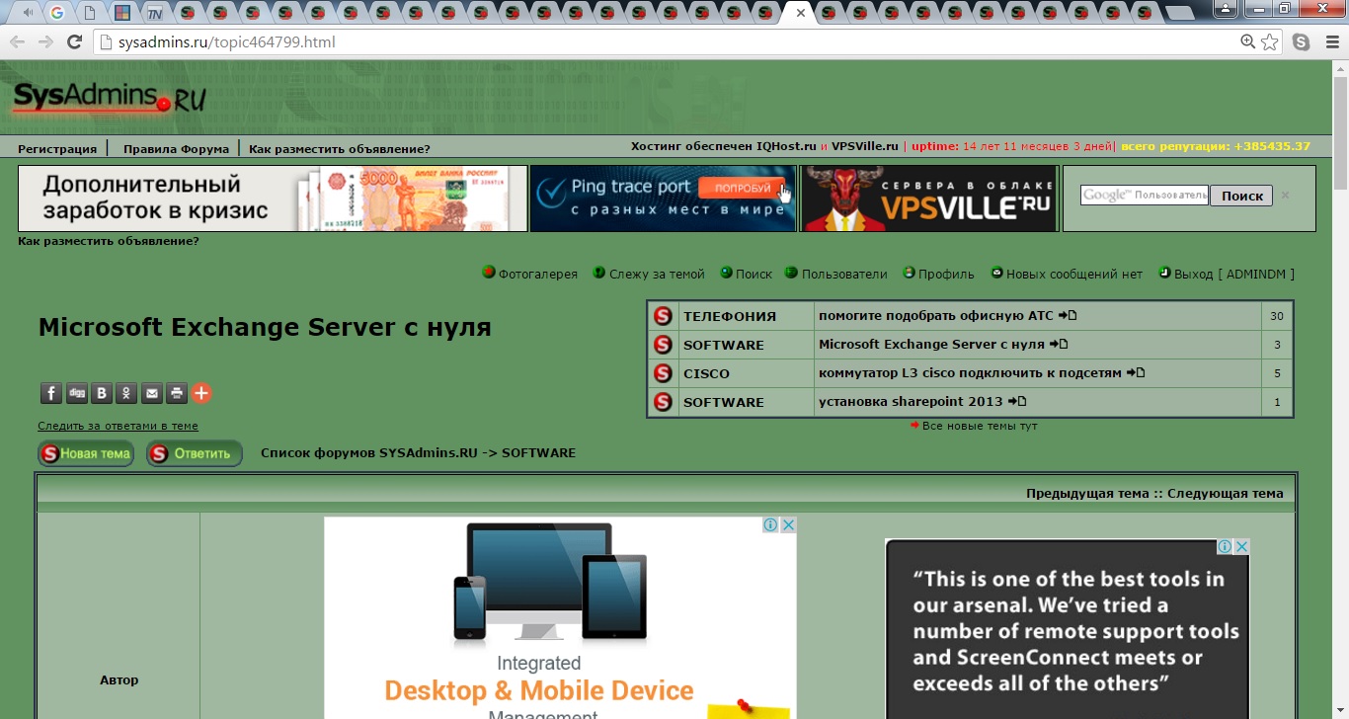Open the Chrome user profile button
The height and width of the screenshot is (719, 1349).
[x=1226, y=8]
